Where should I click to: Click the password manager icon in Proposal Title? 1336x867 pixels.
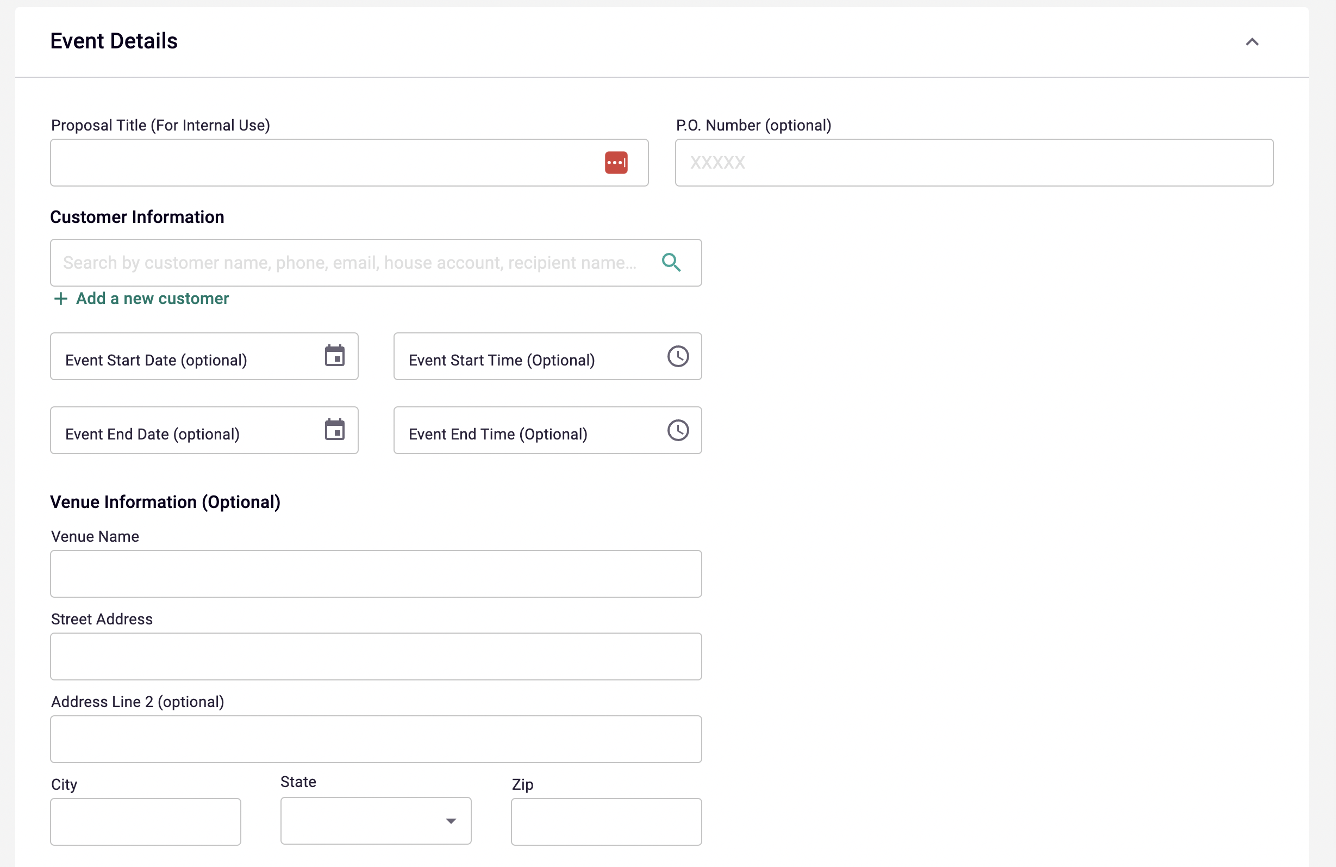click(x=616, y=163)
